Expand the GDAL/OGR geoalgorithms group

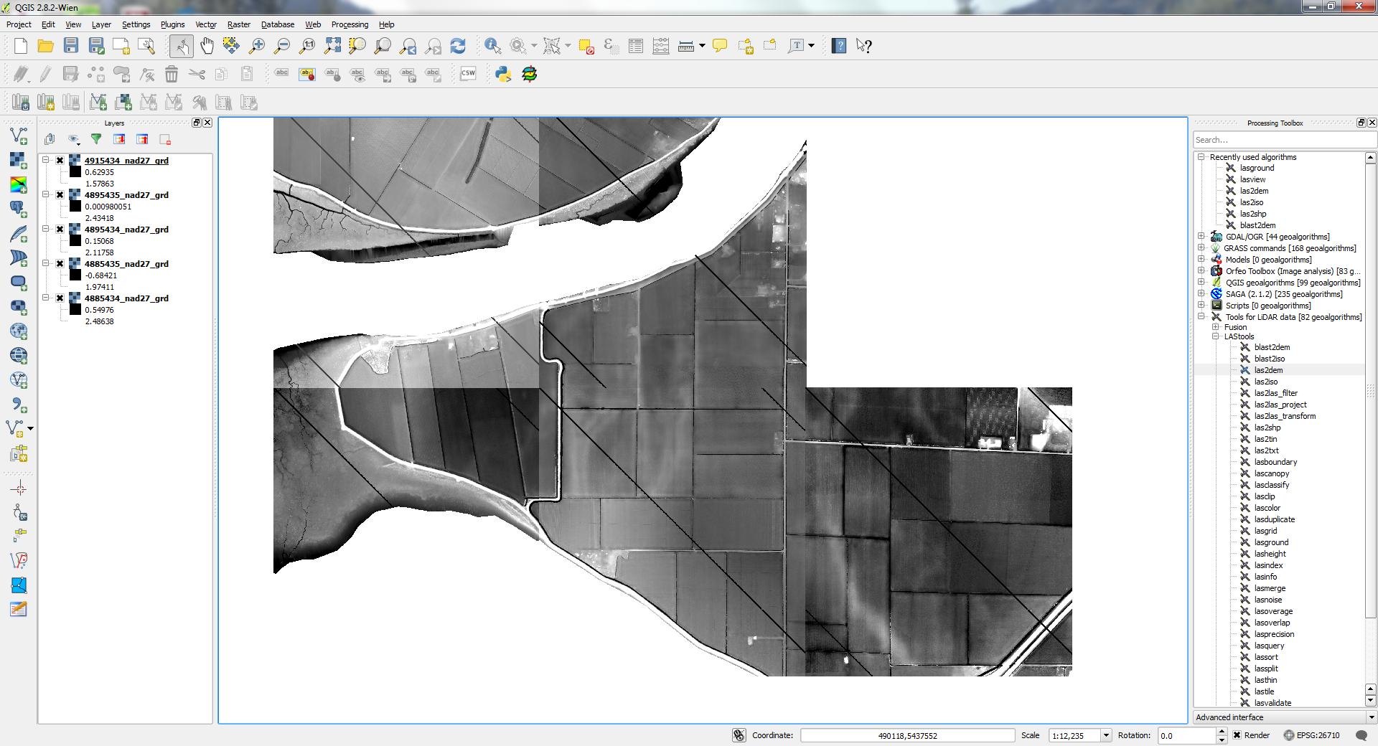click(x=1201, y=236)
